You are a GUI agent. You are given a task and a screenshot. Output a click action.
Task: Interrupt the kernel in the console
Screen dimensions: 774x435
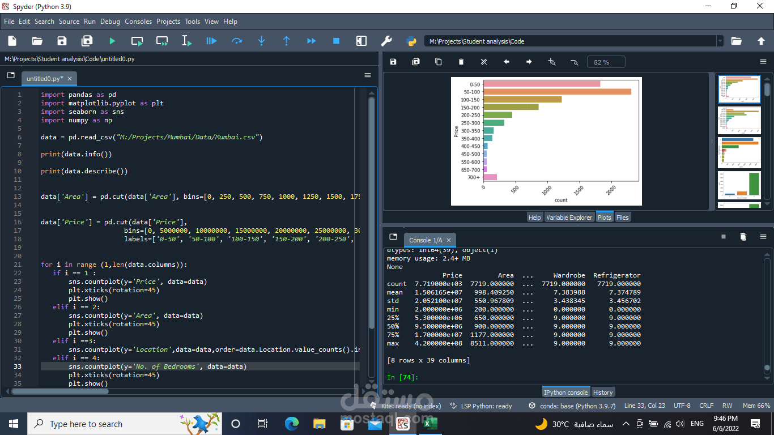tap(724, 237)
